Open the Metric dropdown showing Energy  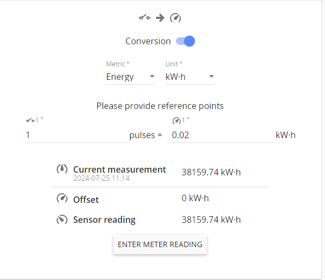[130, 77]
